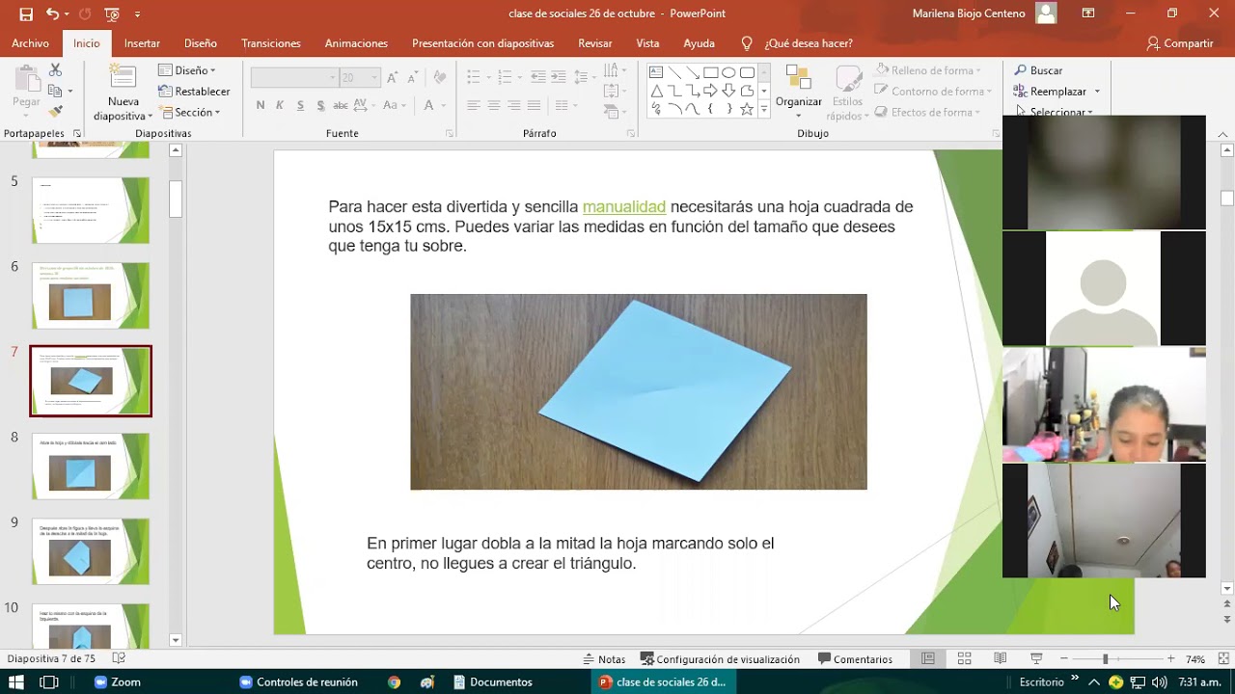The height and width of the screenshot is (694, 1235).
Task: Toggle text shadow formatting
Action: [x=320, y=105]
